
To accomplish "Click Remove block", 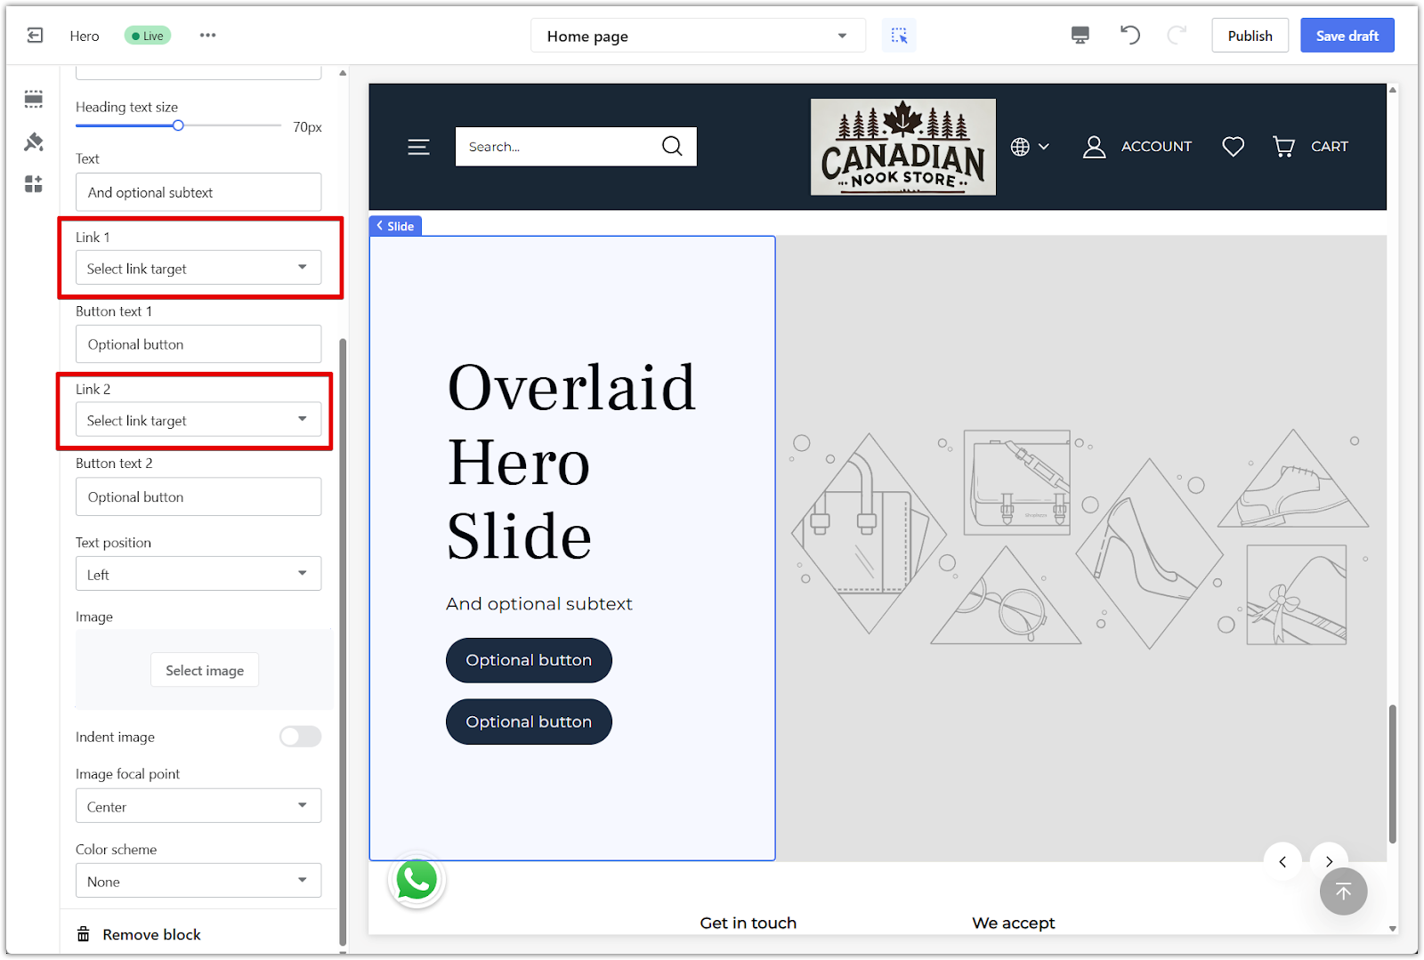I will [151, 934].
